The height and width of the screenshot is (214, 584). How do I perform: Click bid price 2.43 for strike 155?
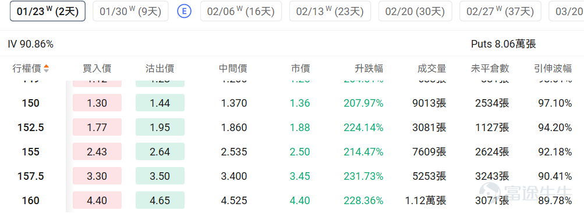[x=97, y=152]
